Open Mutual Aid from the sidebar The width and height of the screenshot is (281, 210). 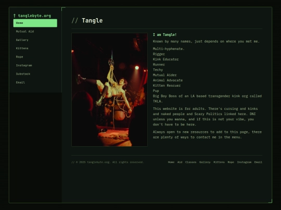click(35, 32)
